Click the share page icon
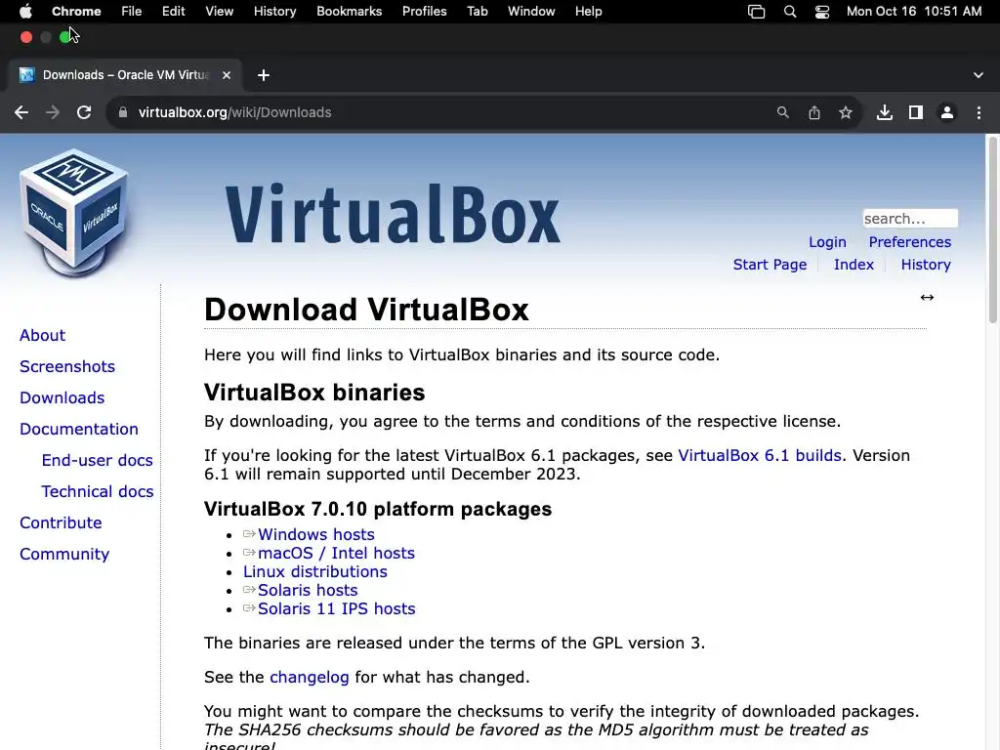The height and width of the screenshot is (750, 1000). tap(814, 113)
